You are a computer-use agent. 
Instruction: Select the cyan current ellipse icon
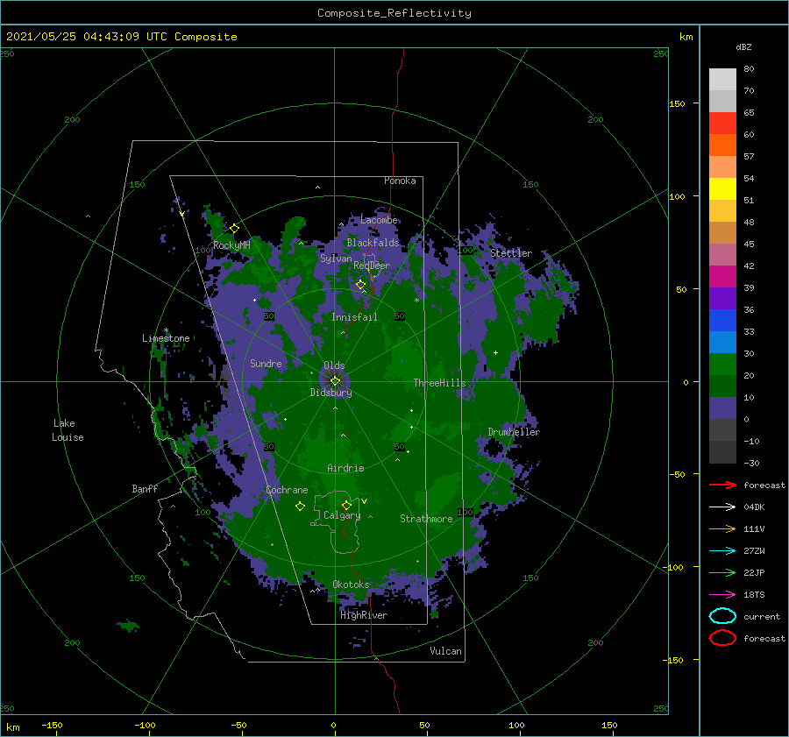coord(722,616)
